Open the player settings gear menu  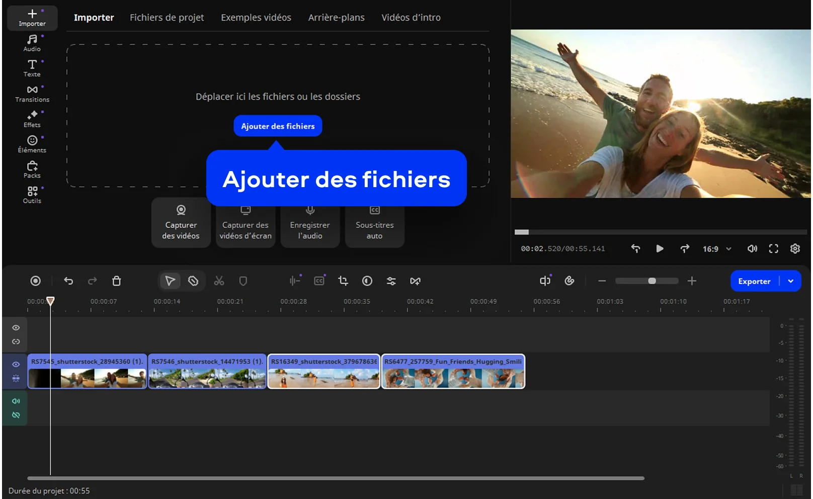click(795, 249)
